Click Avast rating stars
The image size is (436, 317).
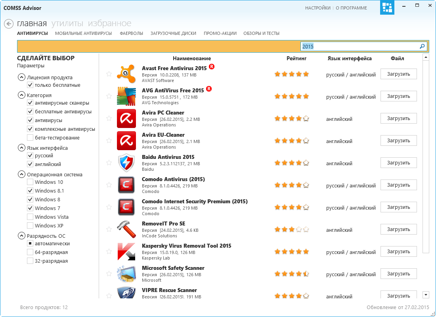[x=292, y=74]
